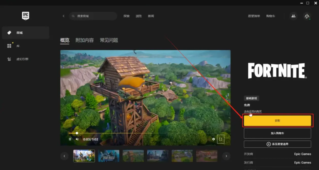
Task: Select the third media thumbnail
Action: [x=133, y=156]
